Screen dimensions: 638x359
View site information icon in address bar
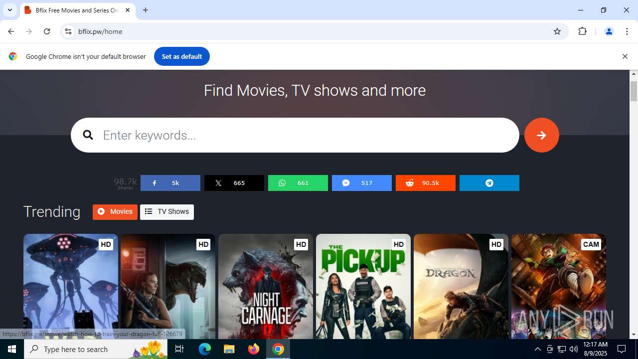click(68, 31)
